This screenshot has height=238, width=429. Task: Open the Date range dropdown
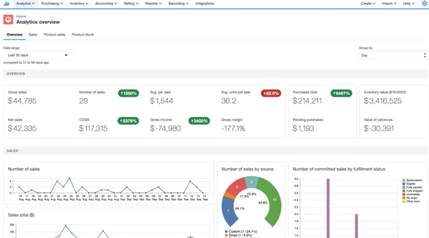coord(37,55)
